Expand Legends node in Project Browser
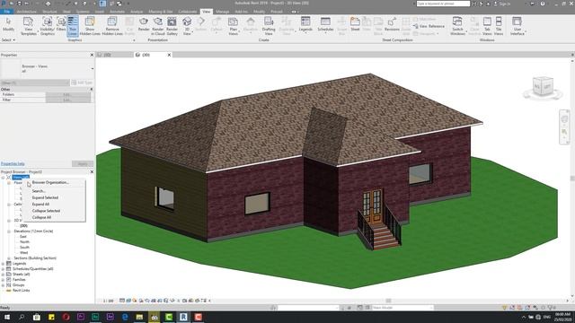Image resolution: width=575 pixels, height=323 pixels. pyautogui.click(x=4, y=263)
